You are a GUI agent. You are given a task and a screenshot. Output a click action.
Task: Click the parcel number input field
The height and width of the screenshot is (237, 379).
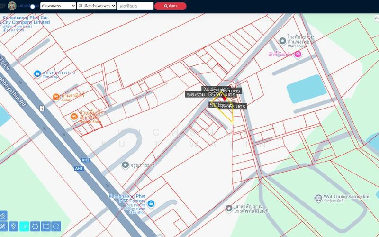click(135, 6)
